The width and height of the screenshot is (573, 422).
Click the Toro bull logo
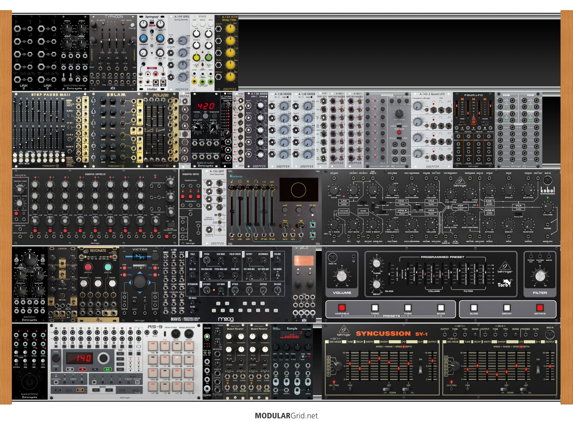504,283
